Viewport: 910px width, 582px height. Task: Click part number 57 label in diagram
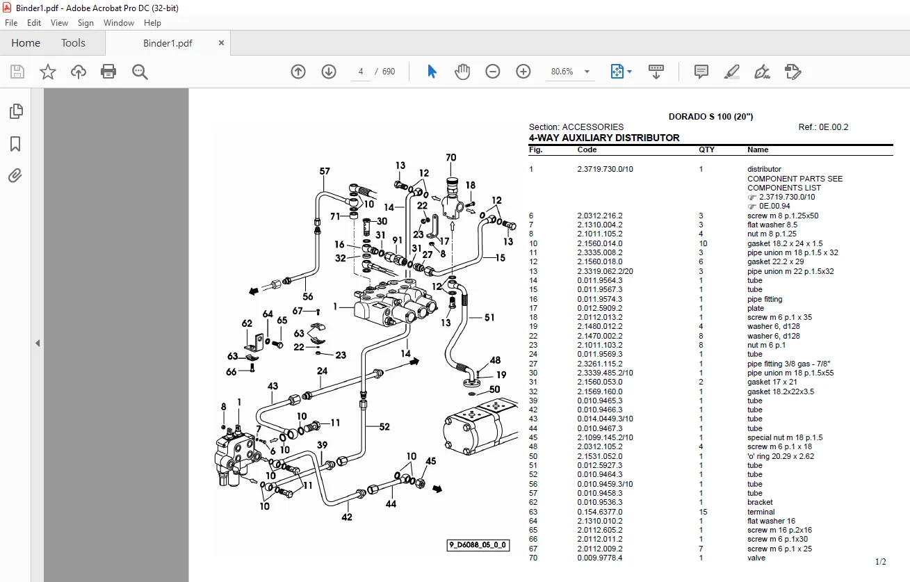pyautogui.click(x=325, y=171)
